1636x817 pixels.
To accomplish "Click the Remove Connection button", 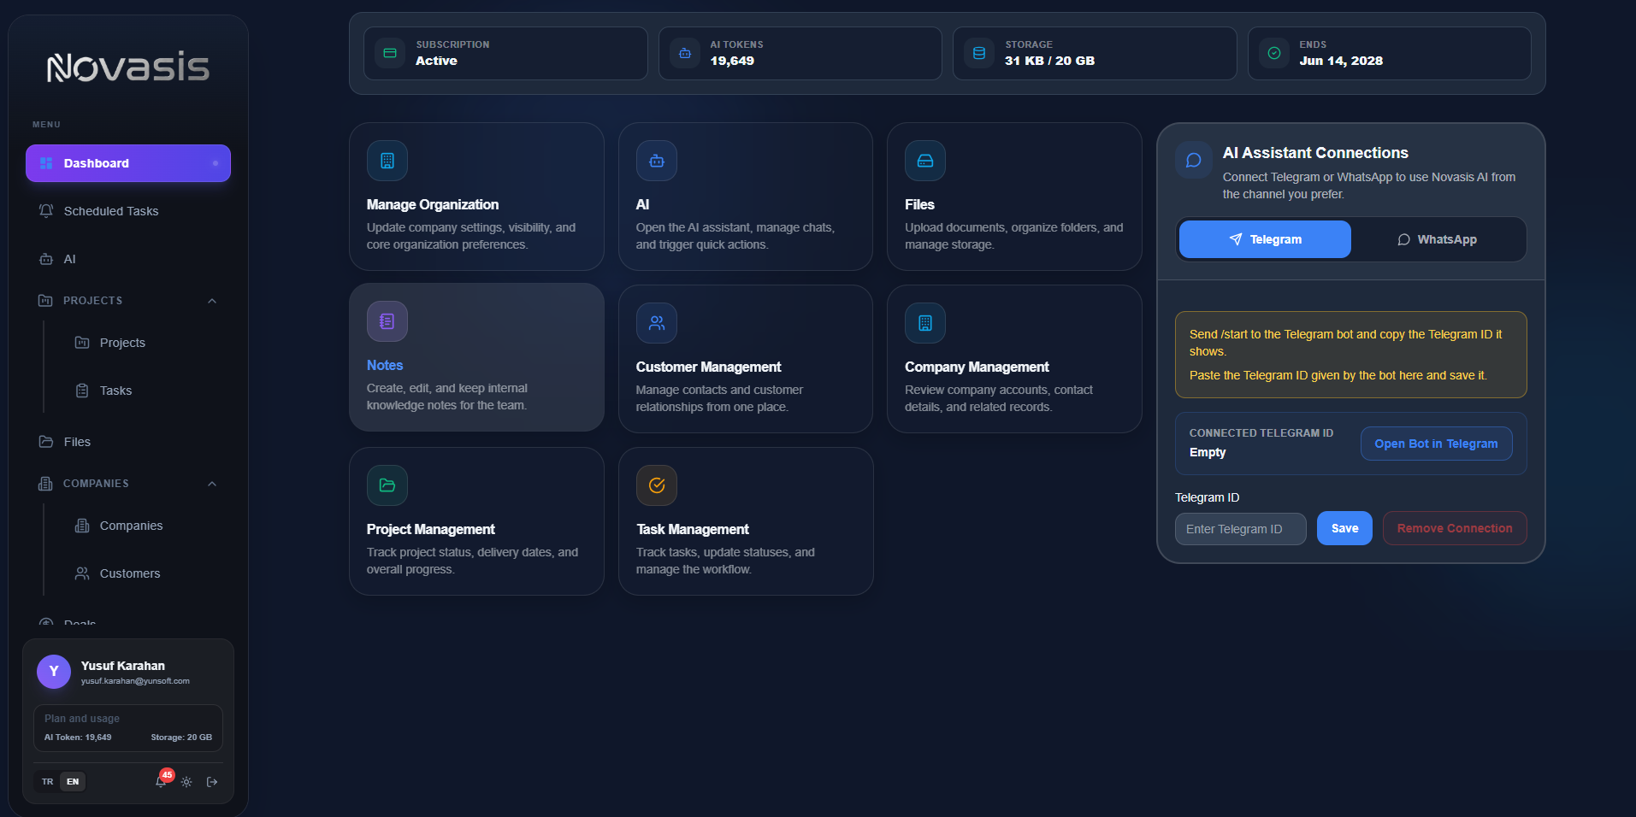I will (1455, 528).
